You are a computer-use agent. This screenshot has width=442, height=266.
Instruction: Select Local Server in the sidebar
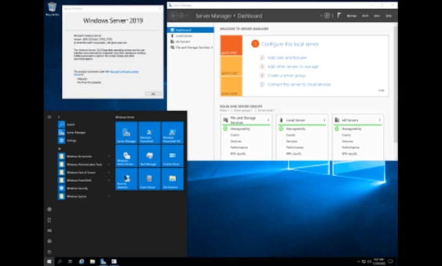(190, 36)
